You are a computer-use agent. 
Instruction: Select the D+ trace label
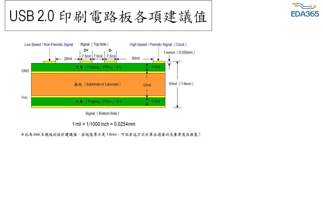click(86, 50)
